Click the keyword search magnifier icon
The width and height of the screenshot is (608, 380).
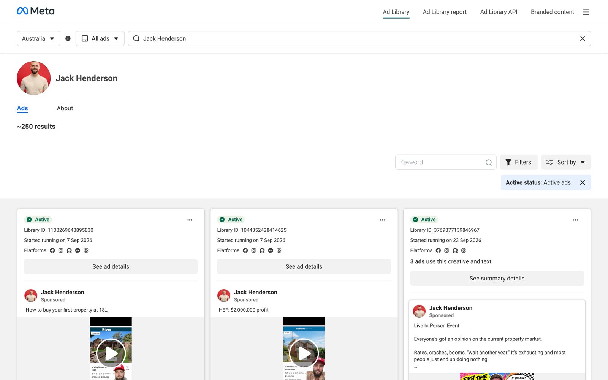[489, 162]
